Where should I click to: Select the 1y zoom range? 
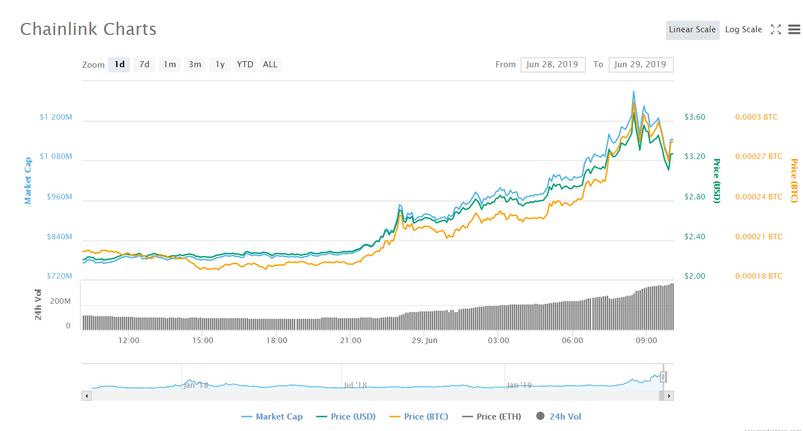220,64
